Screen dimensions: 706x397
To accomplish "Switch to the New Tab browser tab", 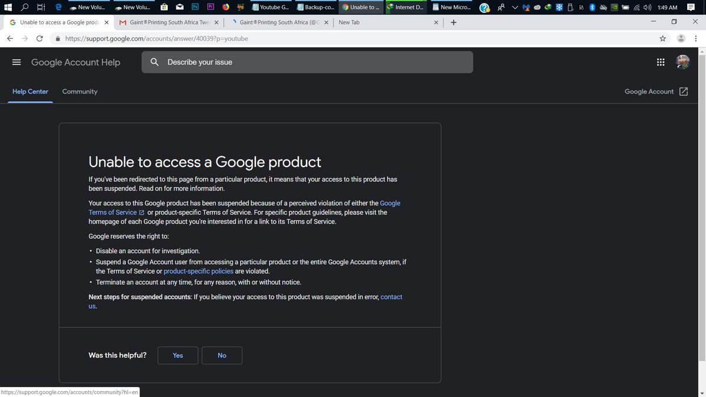I will [x=388, y=22].
